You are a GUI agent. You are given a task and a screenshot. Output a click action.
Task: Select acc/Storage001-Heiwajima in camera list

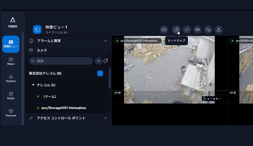pos(64,108)
